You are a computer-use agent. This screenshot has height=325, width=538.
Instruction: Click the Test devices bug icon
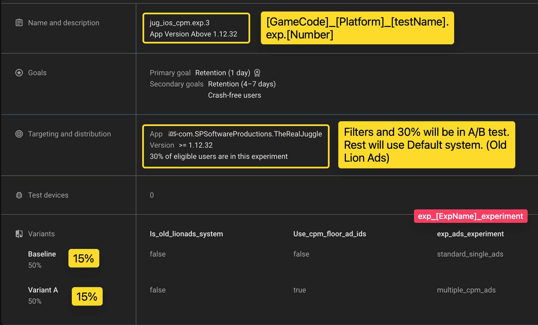tap(19, 195)
